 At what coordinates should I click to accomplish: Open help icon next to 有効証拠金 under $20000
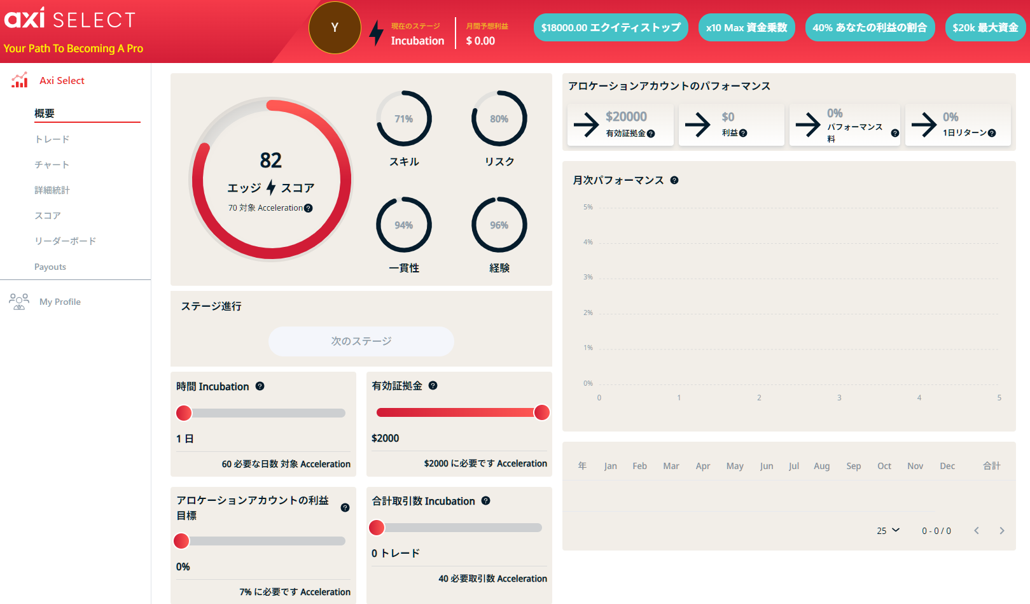(x=651, y=134)
